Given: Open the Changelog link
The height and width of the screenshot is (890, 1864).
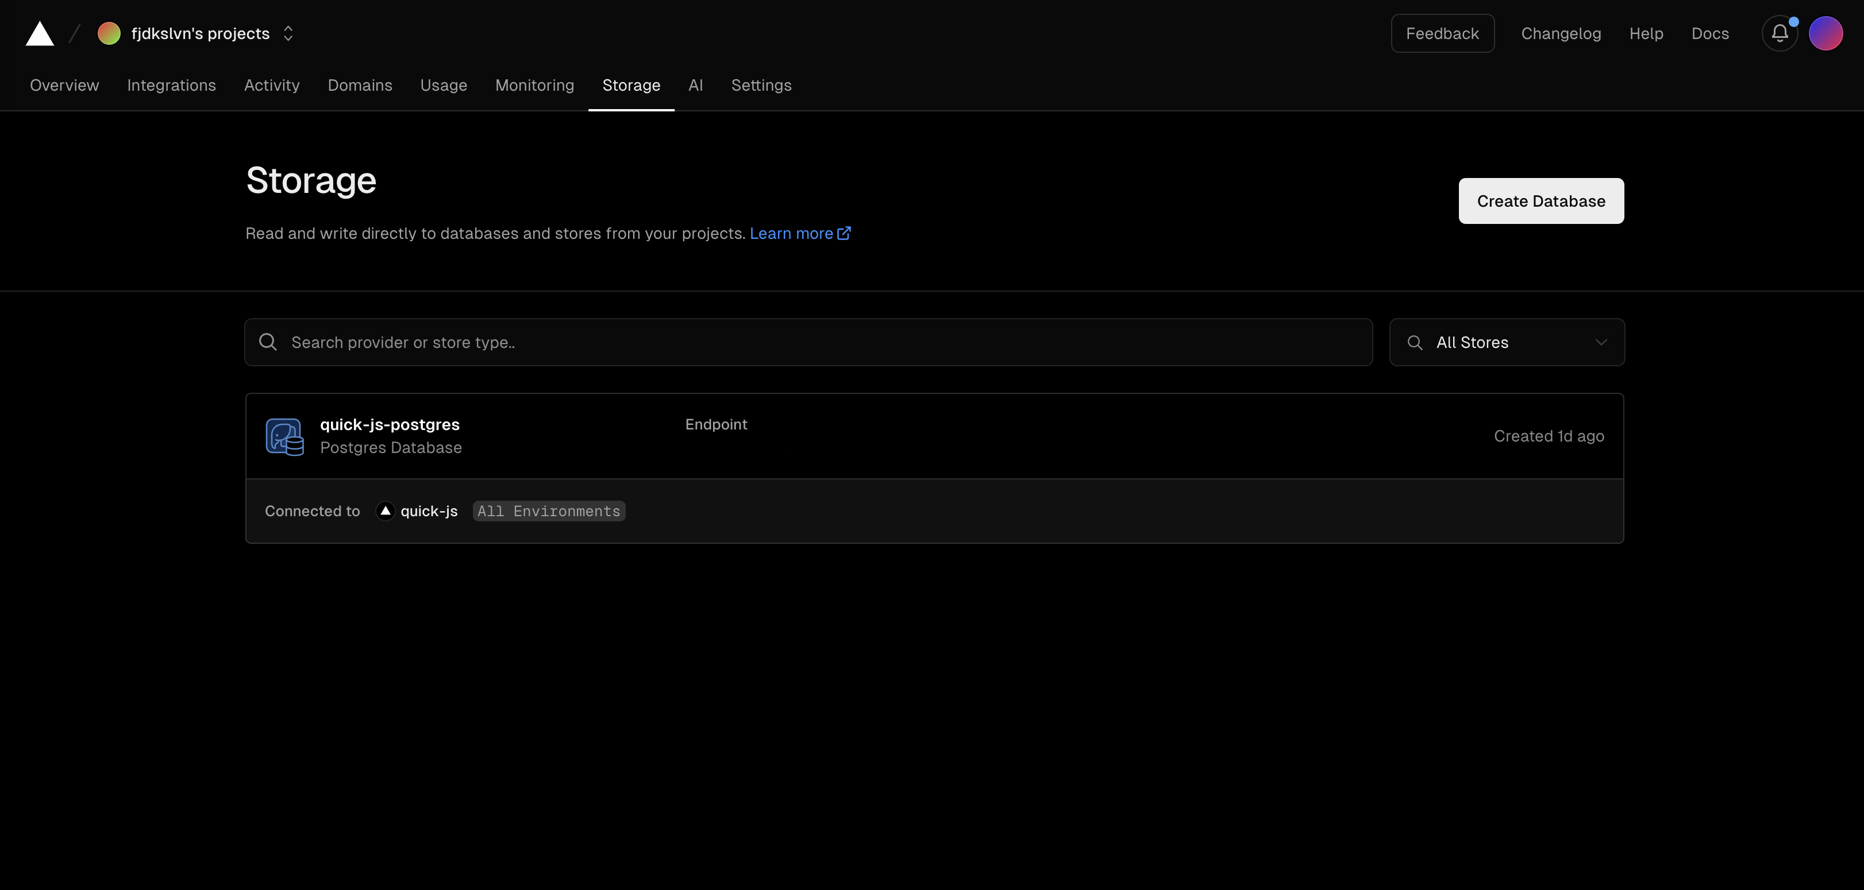Looking at the screenshot, I should (1560, 33).
